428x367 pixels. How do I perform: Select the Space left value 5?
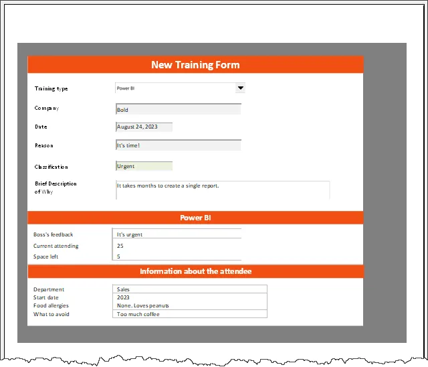tap(177, 256)
